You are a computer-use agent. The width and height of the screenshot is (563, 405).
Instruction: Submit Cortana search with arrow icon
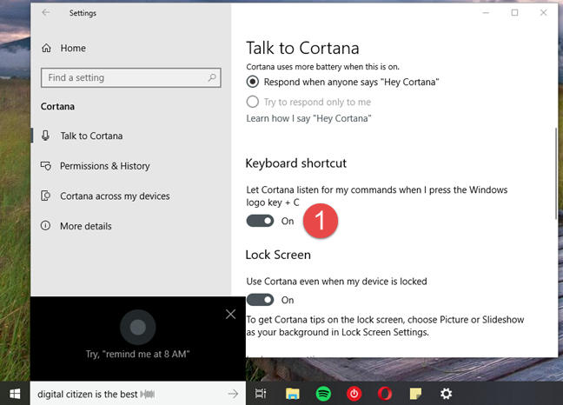[x=233, y=394]
